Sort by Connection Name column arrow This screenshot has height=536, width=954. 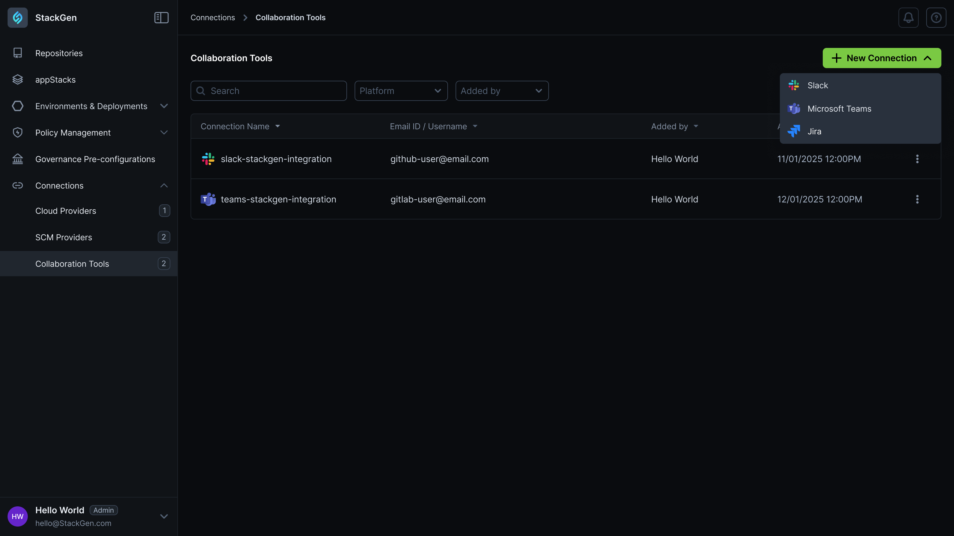[x=277, y=126]
